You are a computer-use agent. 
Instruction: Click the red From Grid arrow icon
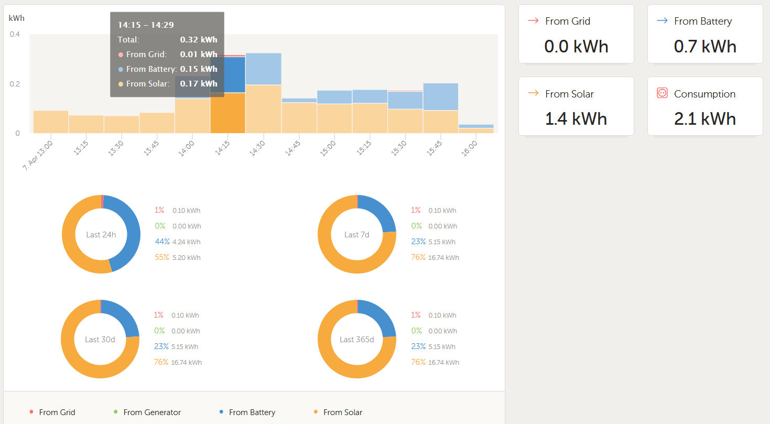pos(533,21)
